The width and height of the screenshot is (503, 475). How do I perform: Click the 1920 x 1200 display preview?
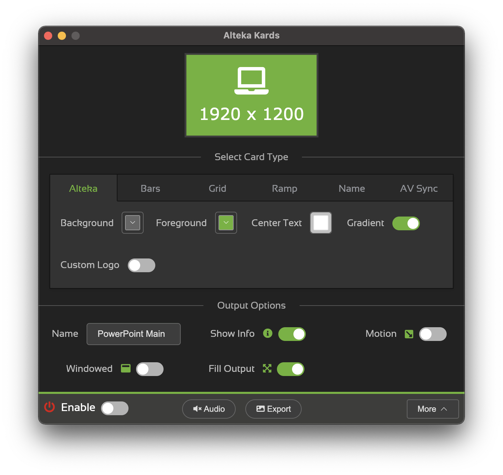pyautogui.click(x=252, y=95)
